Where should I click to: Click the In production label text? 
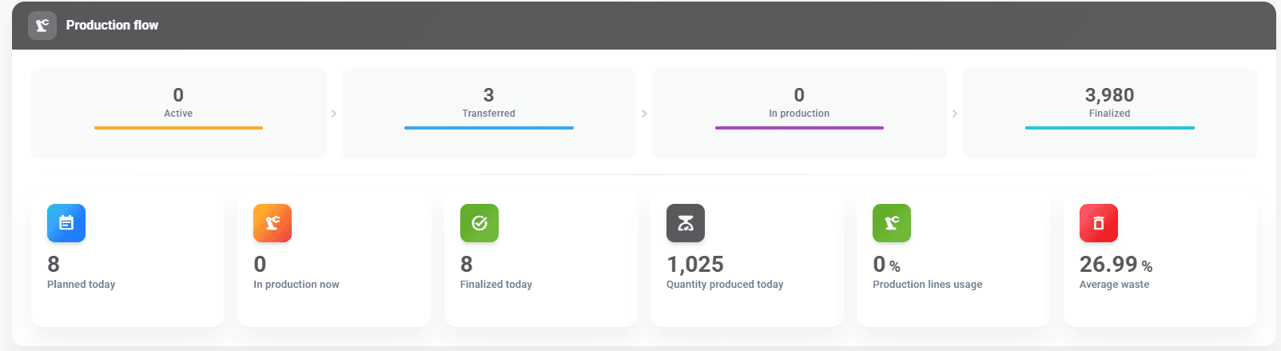point(799,114)
